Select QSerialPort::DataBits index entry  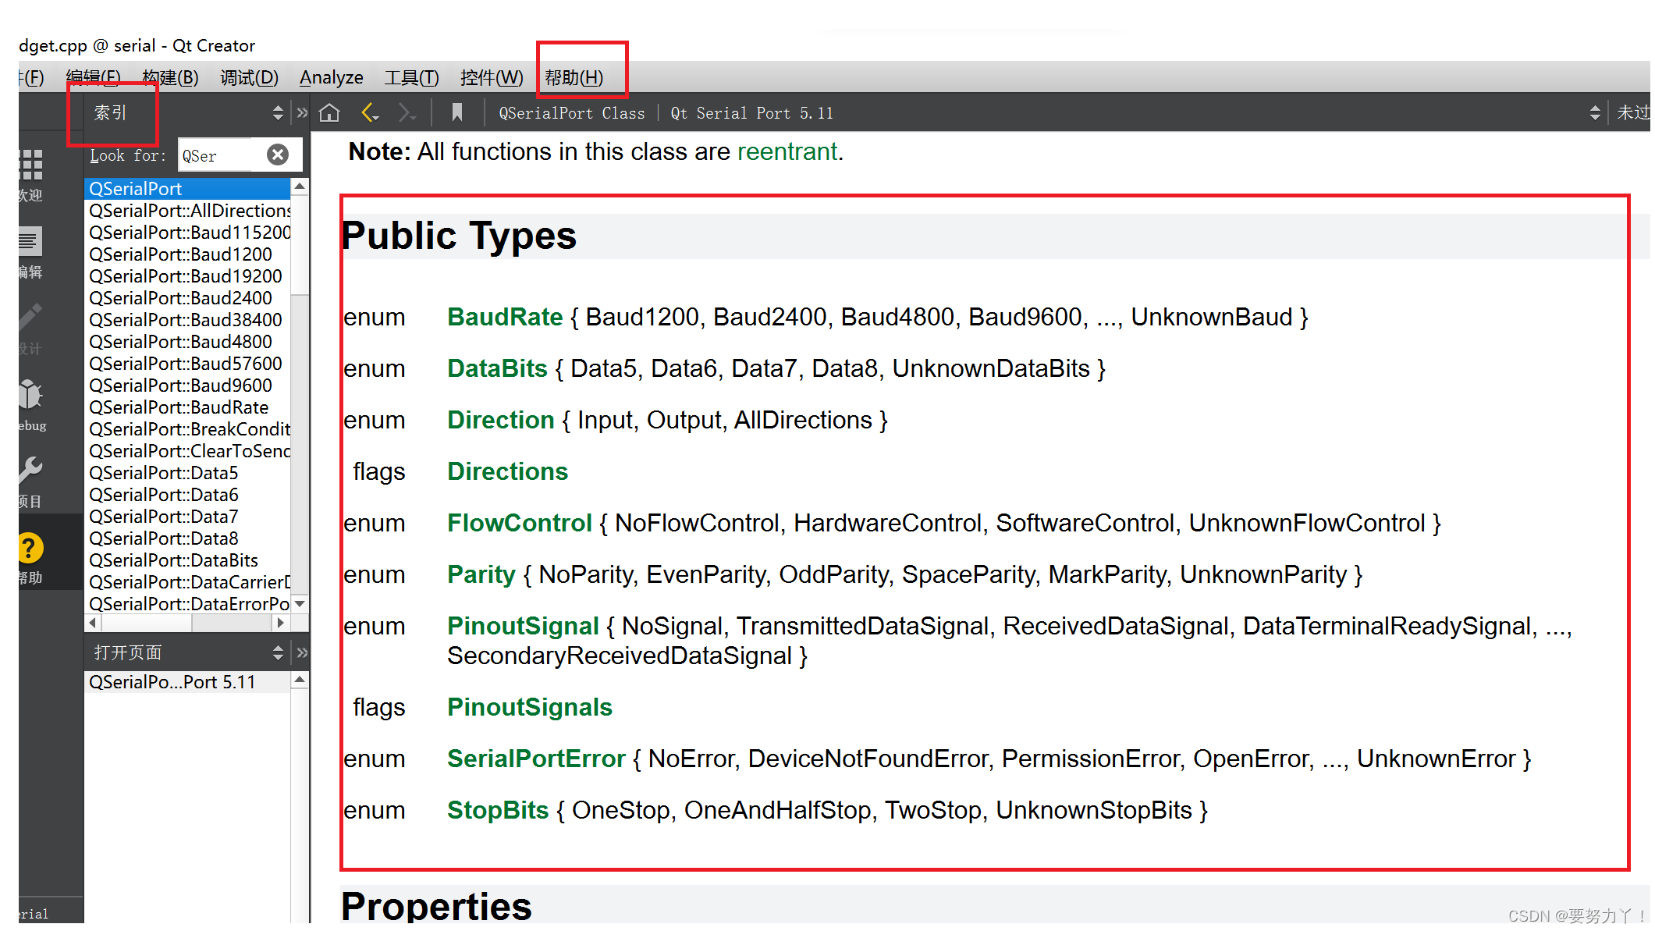pyautogui.click(x=187, y=560)
